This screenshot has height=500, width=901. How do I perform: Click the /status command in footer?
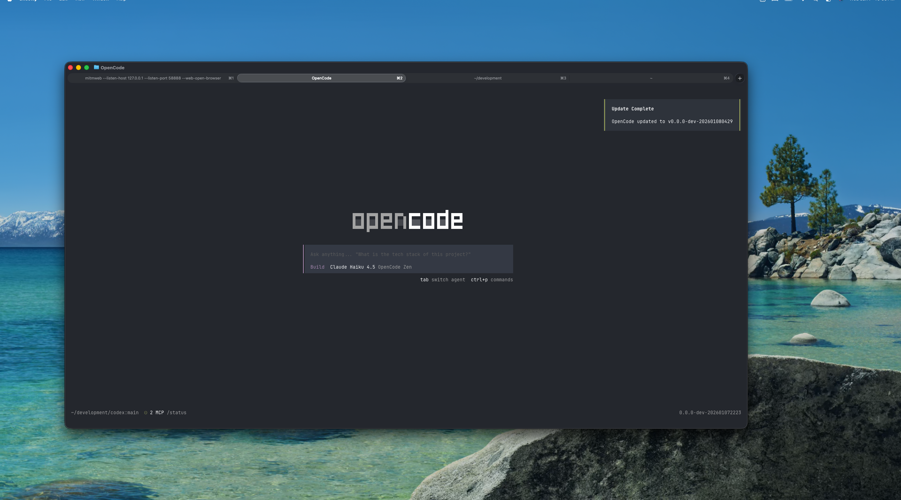(x=177, y=412)
